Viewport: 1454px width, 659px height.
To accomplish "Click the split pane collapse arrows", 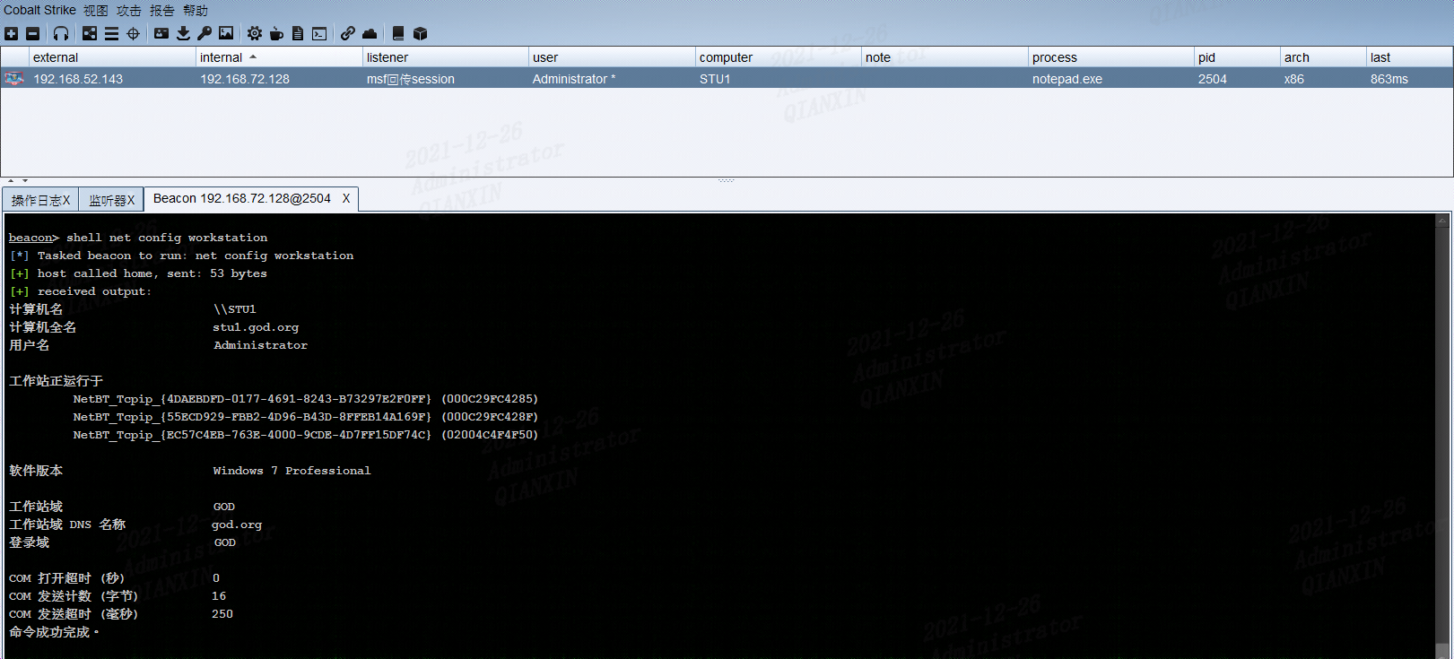I will click(x=18, y=181).
